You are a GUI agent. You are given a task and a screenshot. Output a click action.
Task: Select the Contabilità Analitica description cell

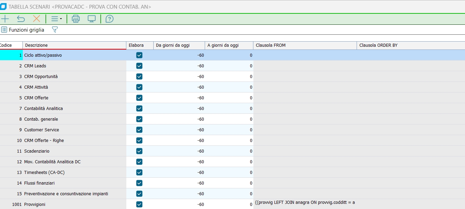[x=75, y=108]
